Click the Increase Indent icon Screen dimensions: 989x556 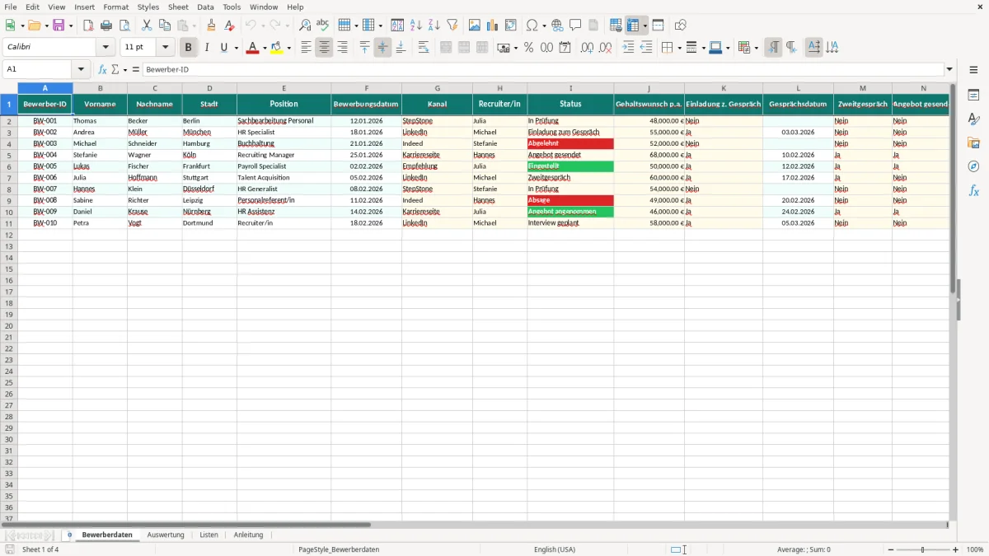pyautogui.click(x=628, y=48)
